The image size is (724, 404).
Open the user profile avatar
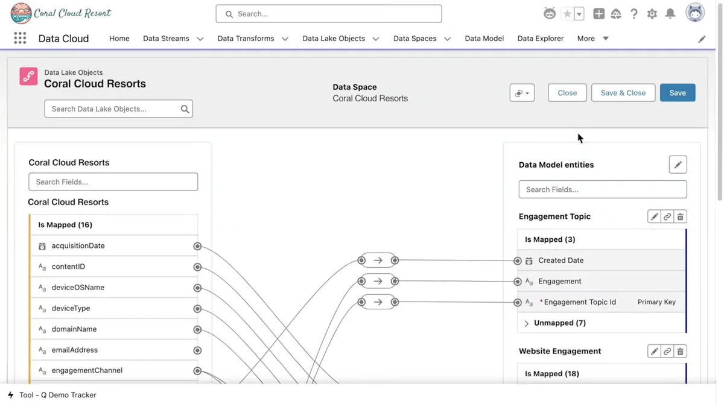click(x=695, y=13)
